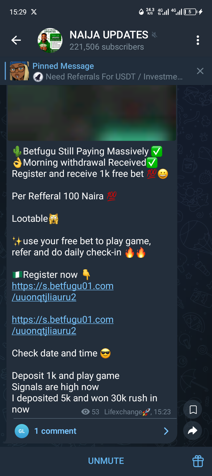Open the first betfugu01.com link
The image size is (212, 476).
[x=63, y=291]
